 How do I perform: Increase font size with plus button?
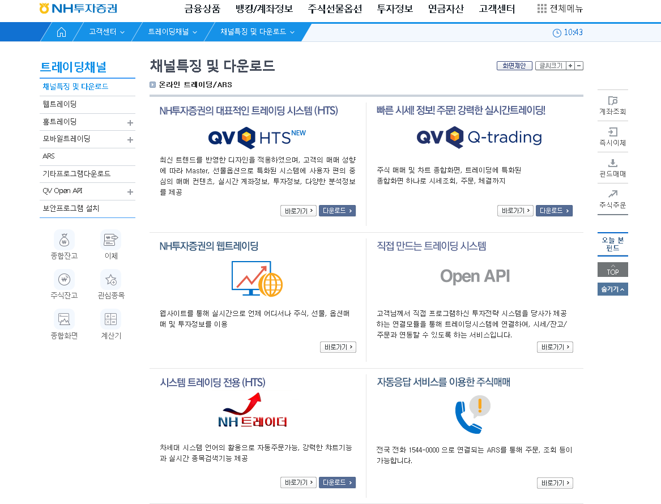(570, 66)
